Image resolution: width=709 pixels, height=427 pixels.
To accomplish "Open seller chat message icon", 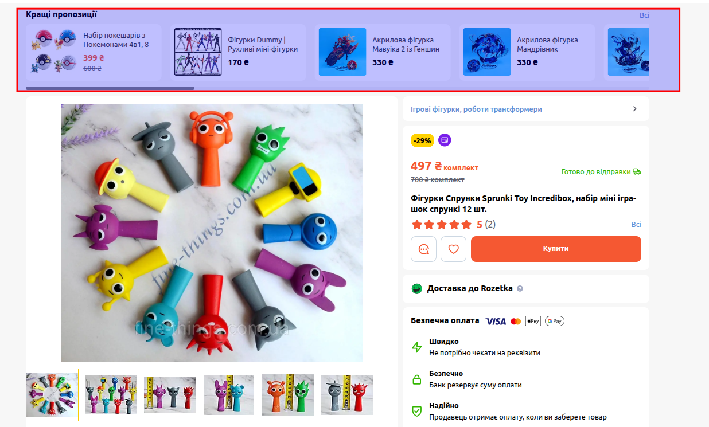I will coord(424,249).
